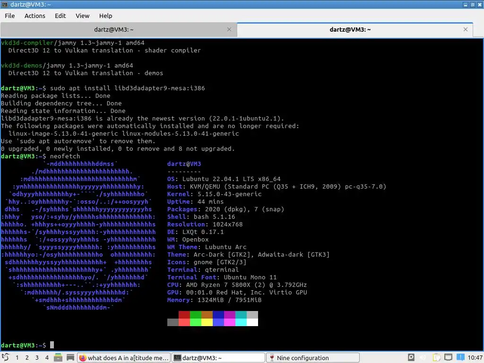Switch to virtual desktop 3
The height and width of the screenshot is (363, 484).
(x=37, y=358)
